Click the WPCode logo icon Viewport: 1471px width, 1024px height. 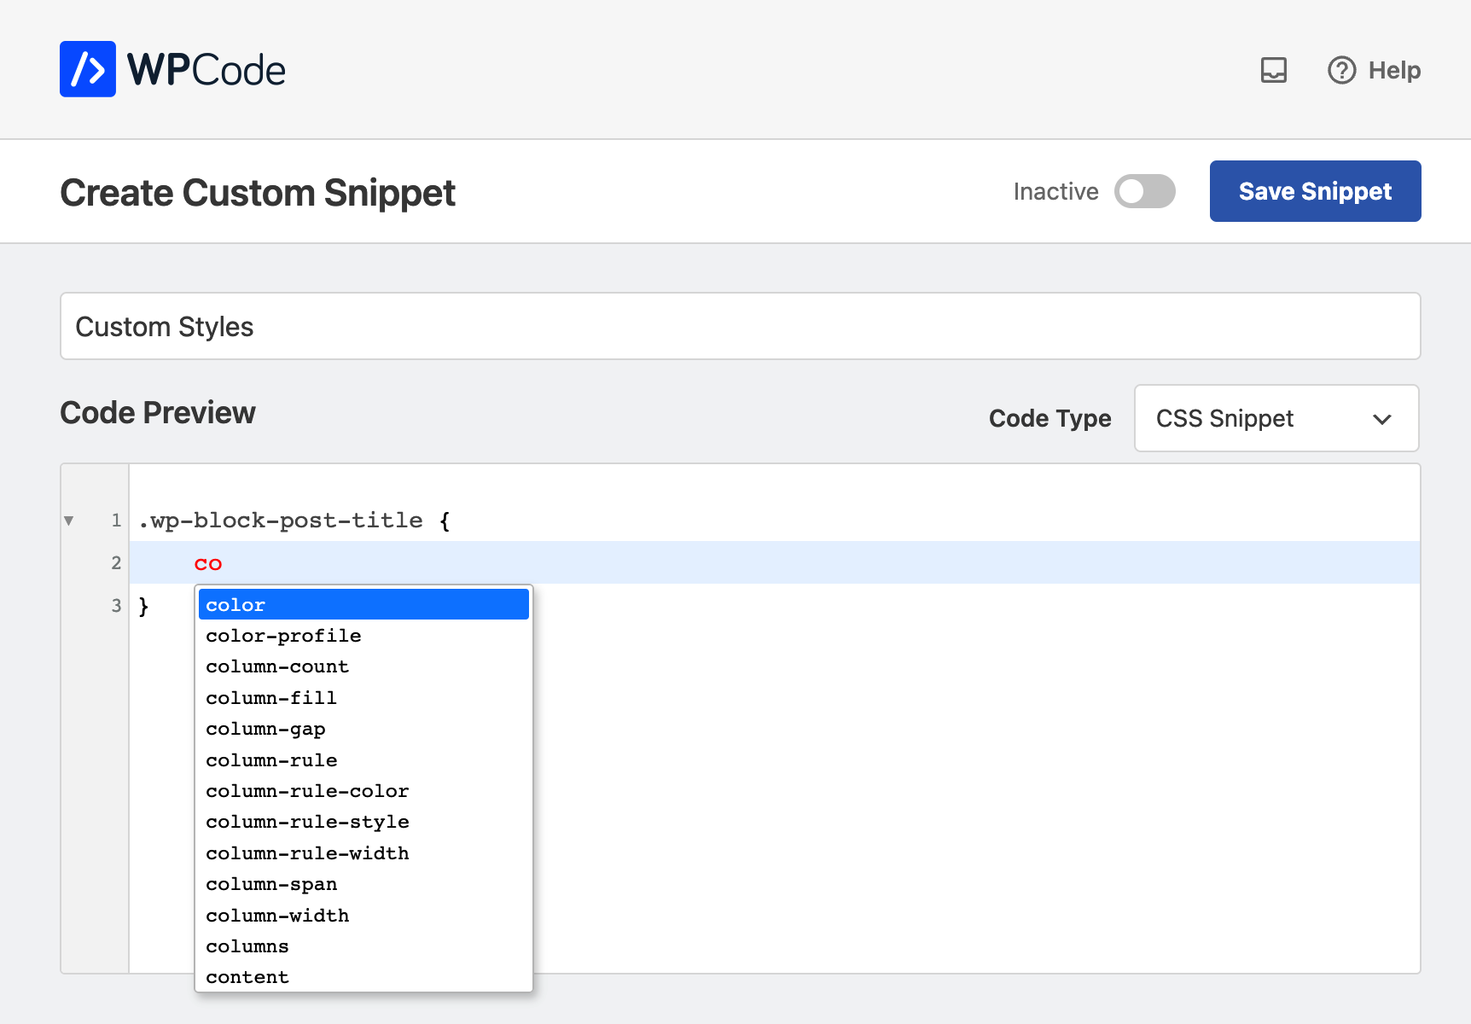(87, 69)
